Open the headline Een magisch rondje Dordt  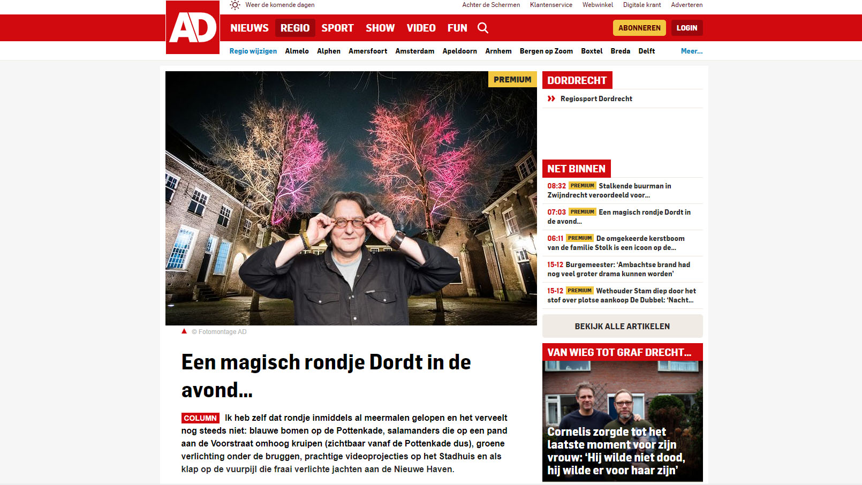(x=326, y=376)
